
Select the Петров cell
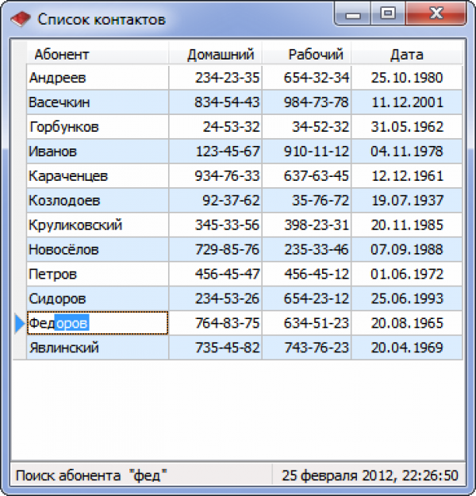point(98,274)
